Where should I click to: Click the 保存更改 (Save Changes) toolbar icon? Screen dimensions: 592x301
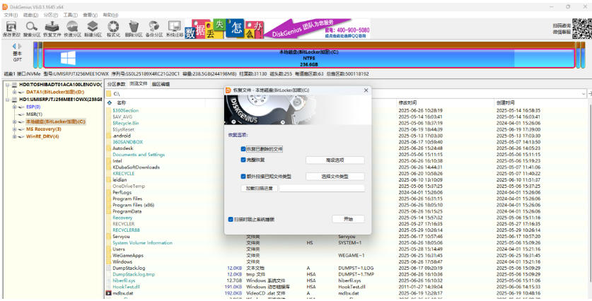click(11, 28)
